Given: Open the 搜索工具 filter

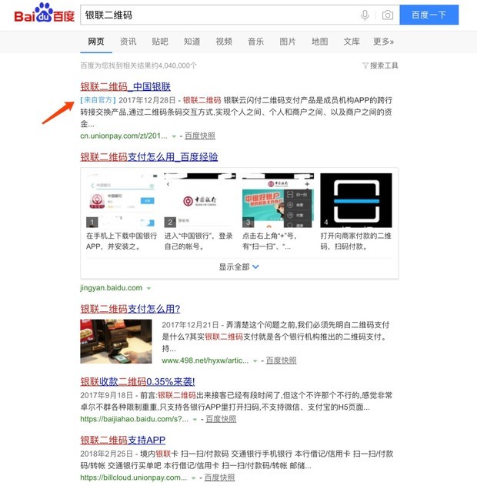Looking at the screenshot, I should pos(380,65).
